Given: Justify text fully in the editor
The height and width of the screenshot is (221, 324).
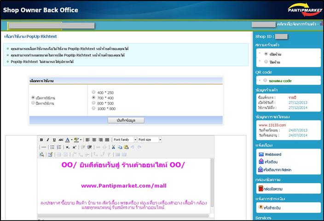Looking at the screenshot, I should [107, 140].
